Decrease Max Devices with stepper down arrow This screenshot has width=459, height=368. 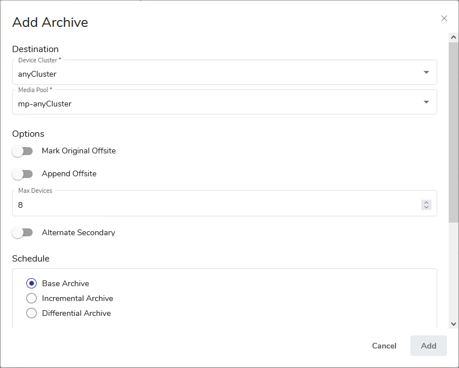(426, 207)
